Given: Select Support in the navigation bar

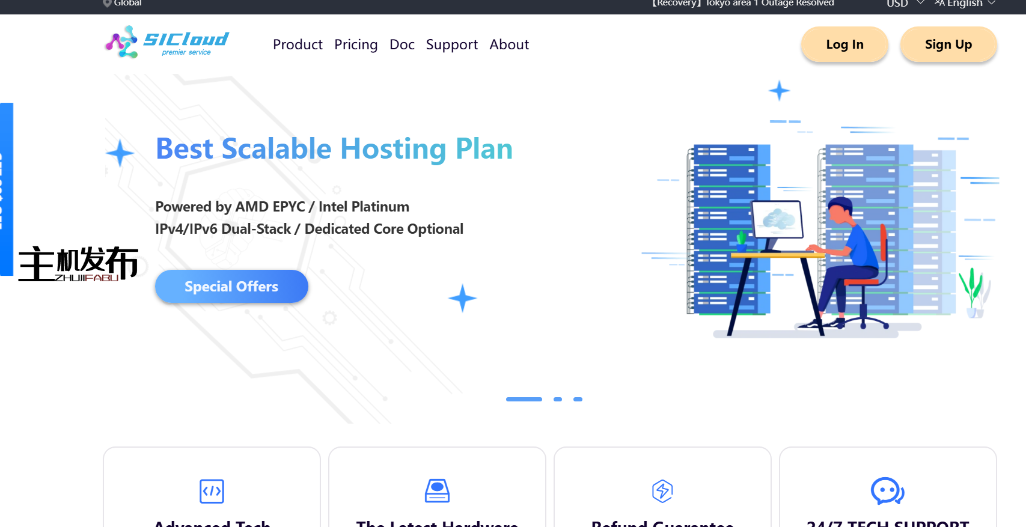Looking at the screenshot, I should [x=451, y=44].
